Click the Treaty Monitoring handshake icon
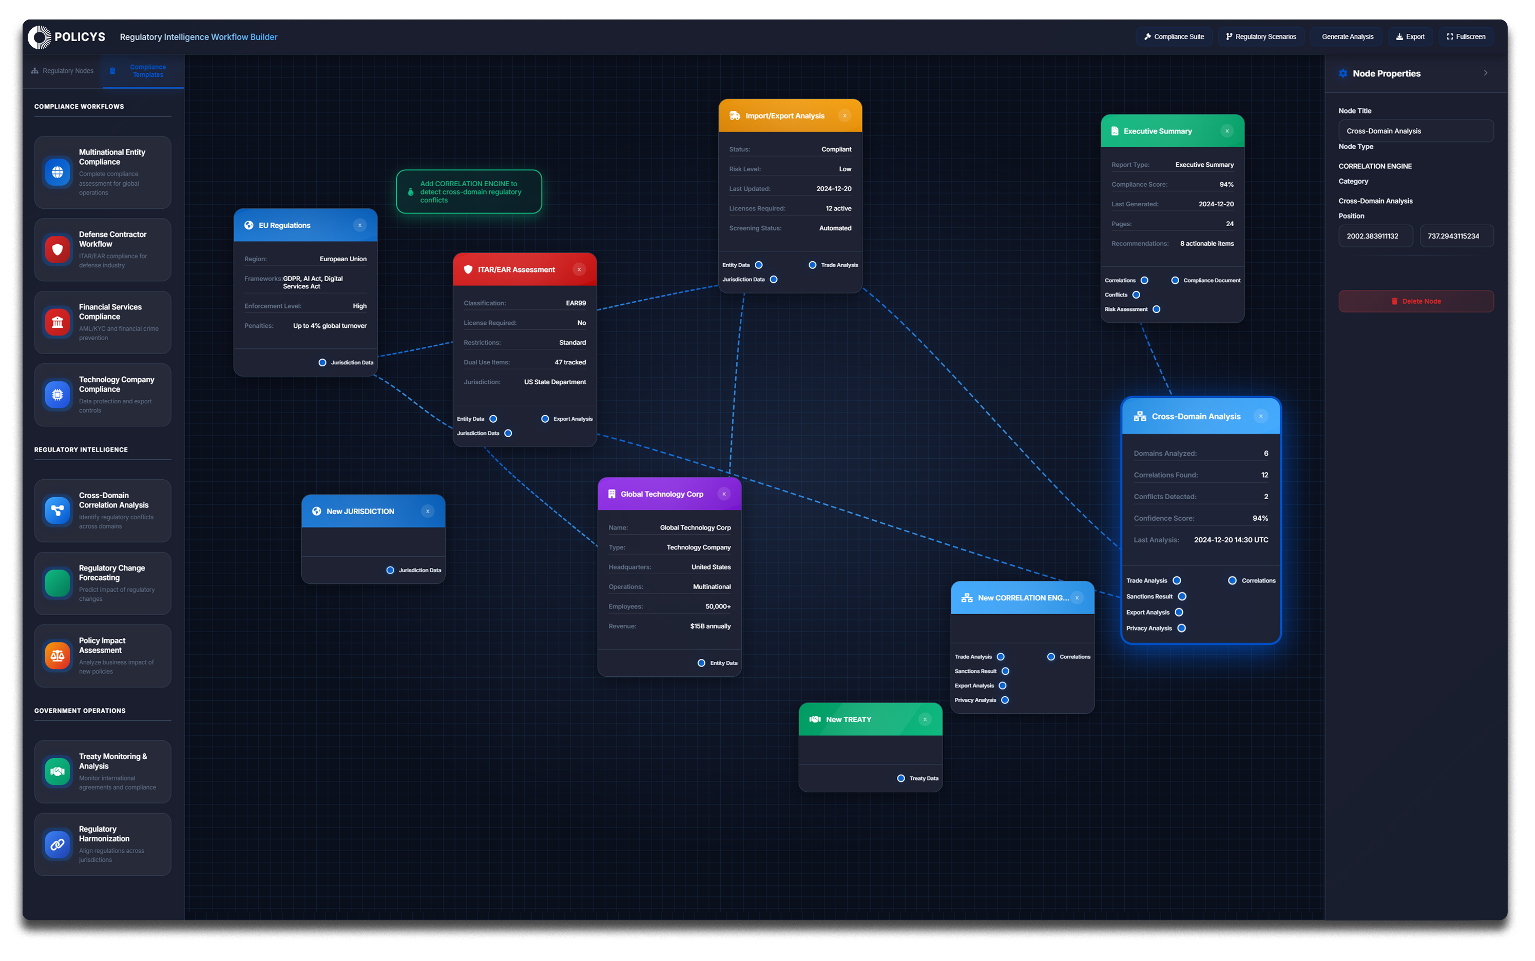This screenshot has width=1535, height=961. click(57, 772)
